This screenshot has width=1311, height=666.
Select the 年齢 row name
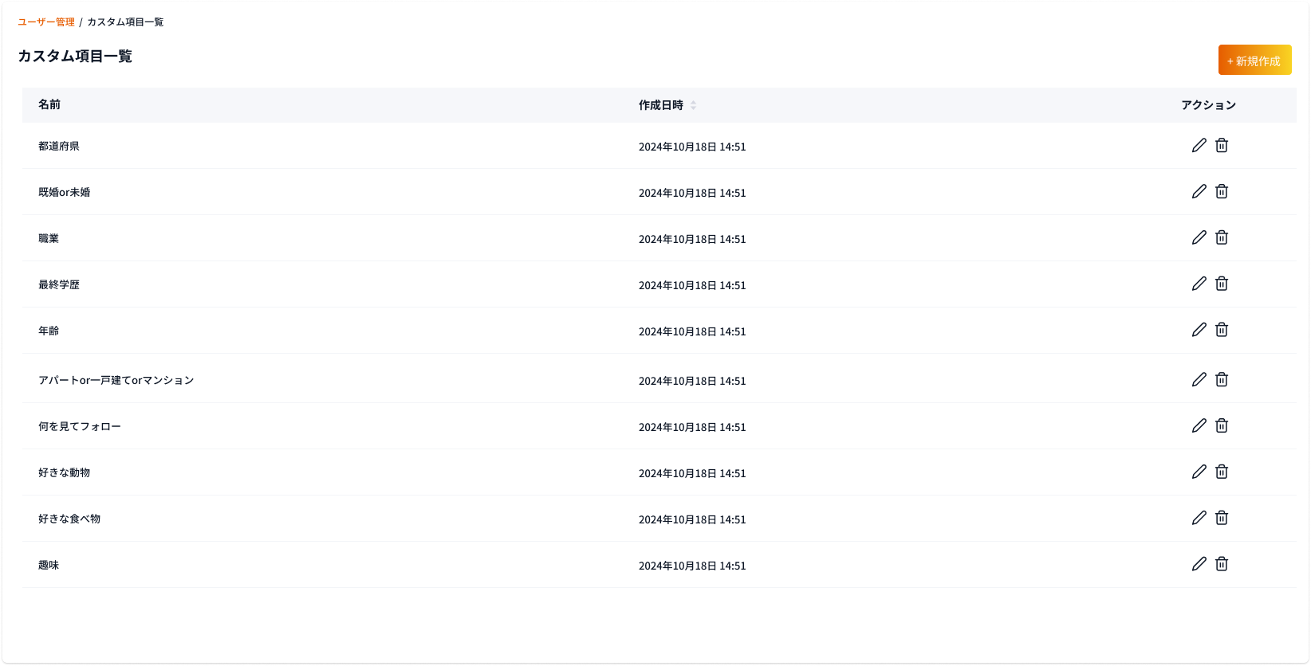(x=49, y=331)
